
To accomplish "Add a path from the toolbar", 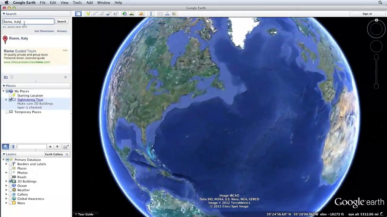I will (102, 14).
